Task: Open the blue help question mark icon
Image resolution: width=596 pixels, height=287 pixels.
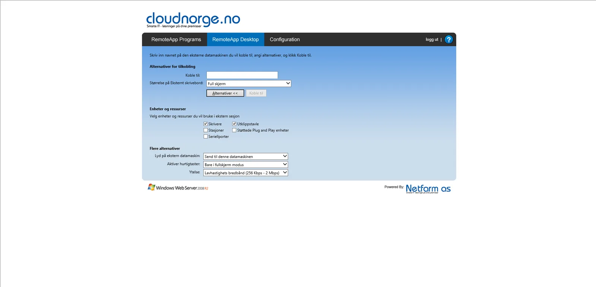Action: (x=449, y=39)
